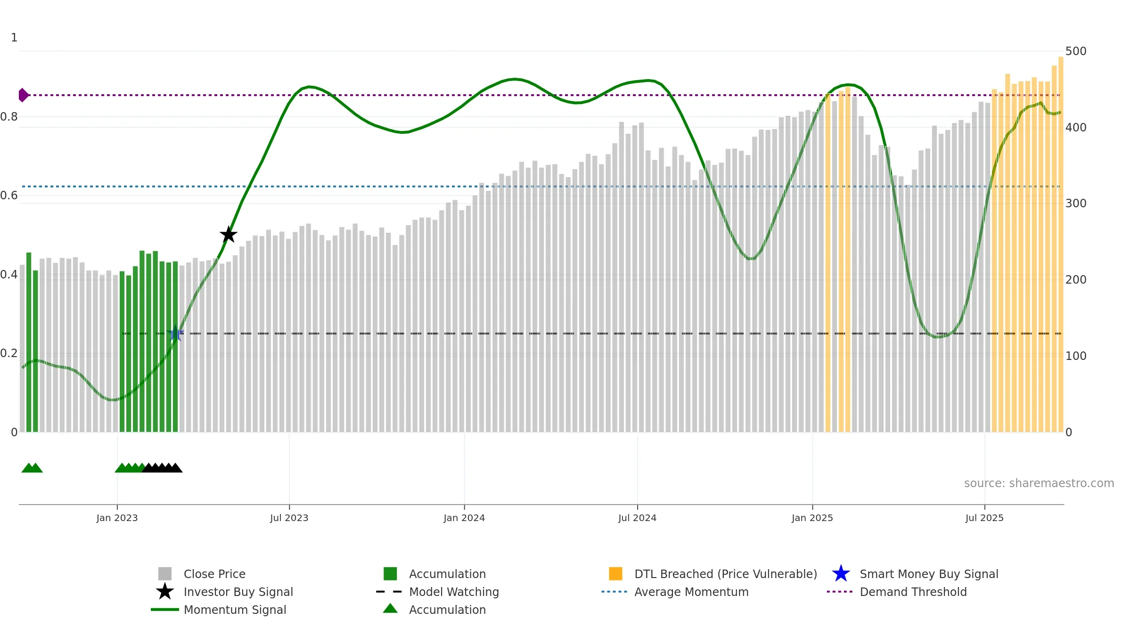Click the Jul 2025 axis label

pos(984,518)
